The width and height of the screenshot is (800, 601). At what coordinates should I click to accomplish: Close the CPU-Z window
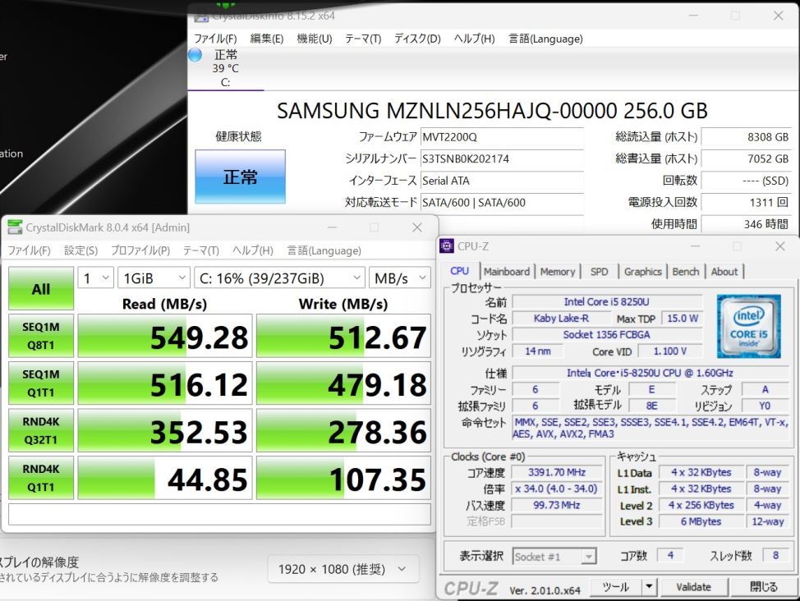point(780,246)
